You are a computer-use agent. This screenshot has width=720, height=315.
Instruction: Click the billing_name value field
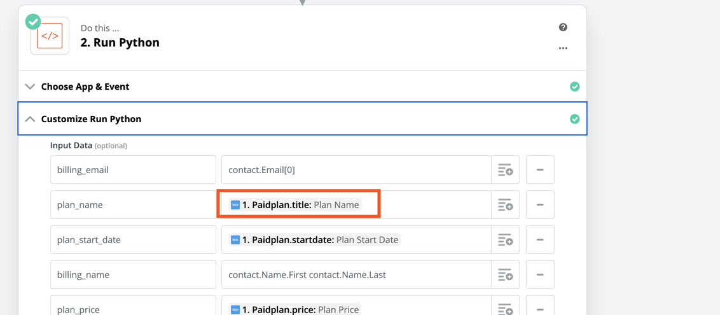[356, 275]
